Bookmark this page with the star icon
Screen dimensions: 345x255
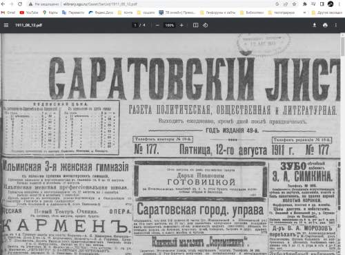[x=294, y=4]
